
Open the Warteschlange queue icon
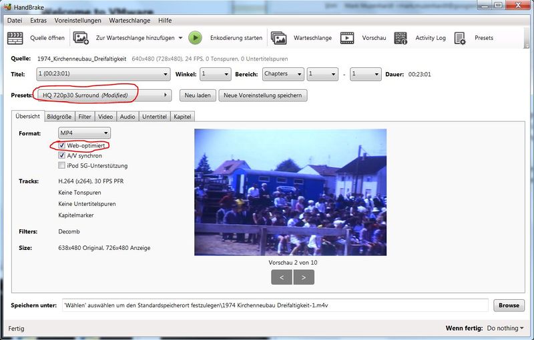(x=279, y=38)
